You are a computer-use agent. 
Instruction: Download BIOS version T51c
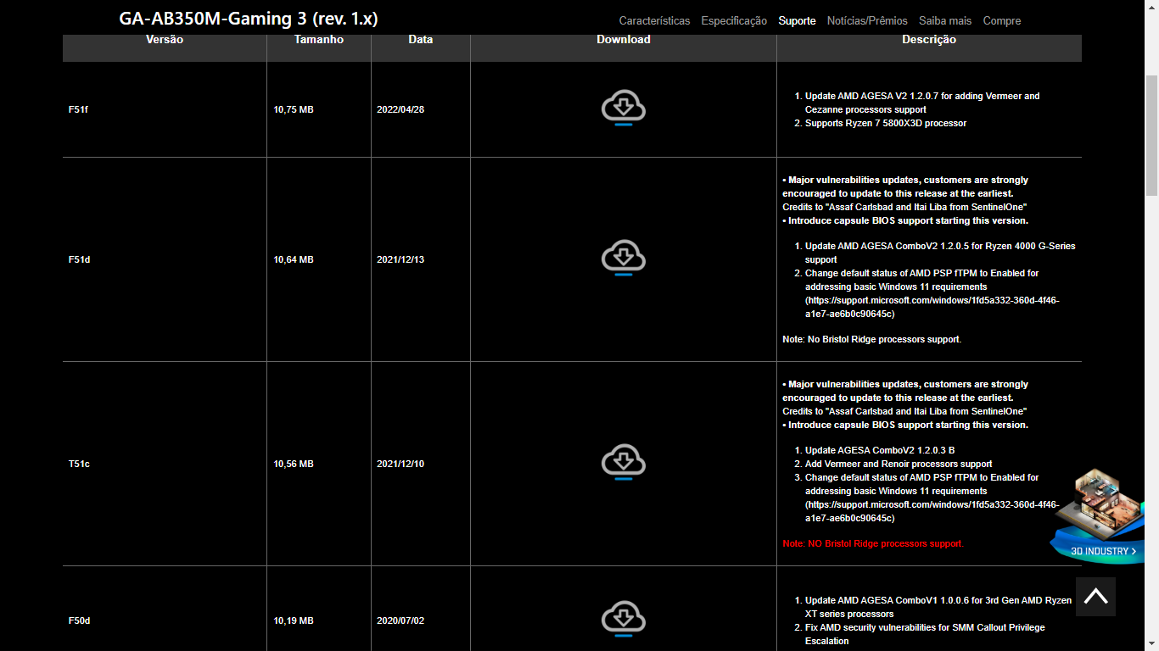624,463
